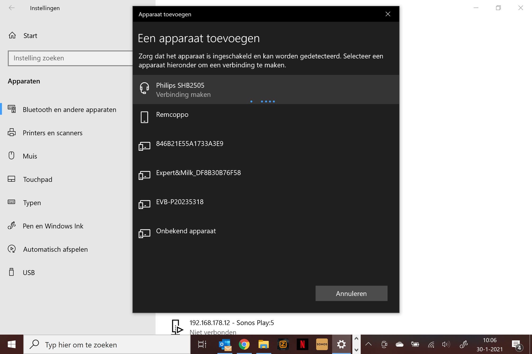Select device 846B21E55A1733A3E9

tap(266, 148)
